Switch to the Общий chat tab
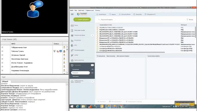Viewport: 197px width, 111px height. (x=5, y=81)
